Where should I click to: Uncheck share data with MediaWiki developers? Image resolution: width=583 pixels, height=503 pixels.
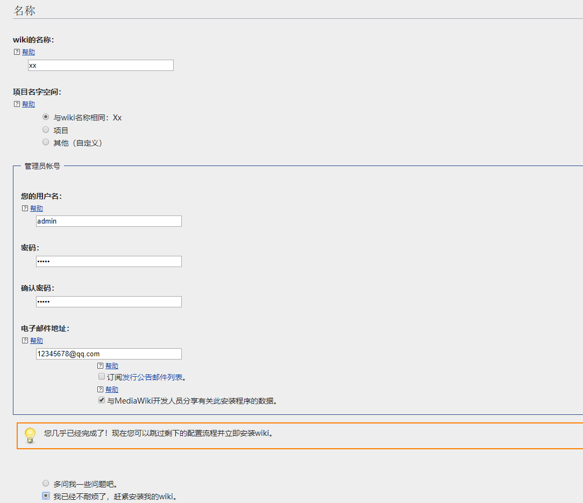tap(102, 400)
